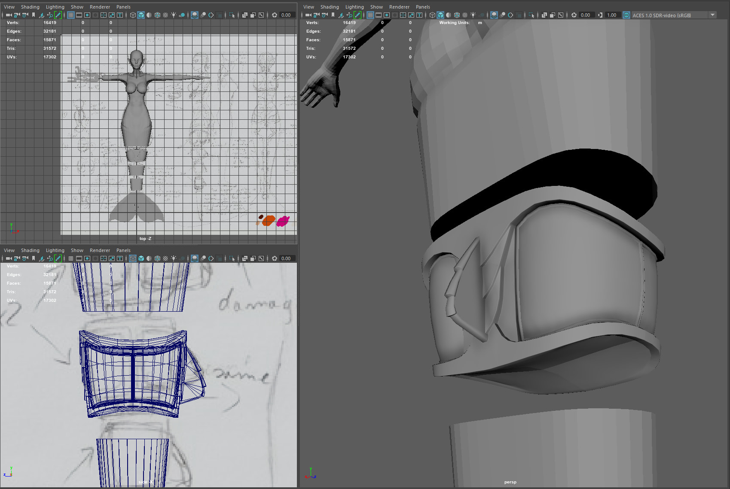The width and height of the screenshot is (730, 489).
Task: Expand the ACES 1.0 SDR-video view transform dropdown
Action: pyautogui.click(x=712, y=15)
